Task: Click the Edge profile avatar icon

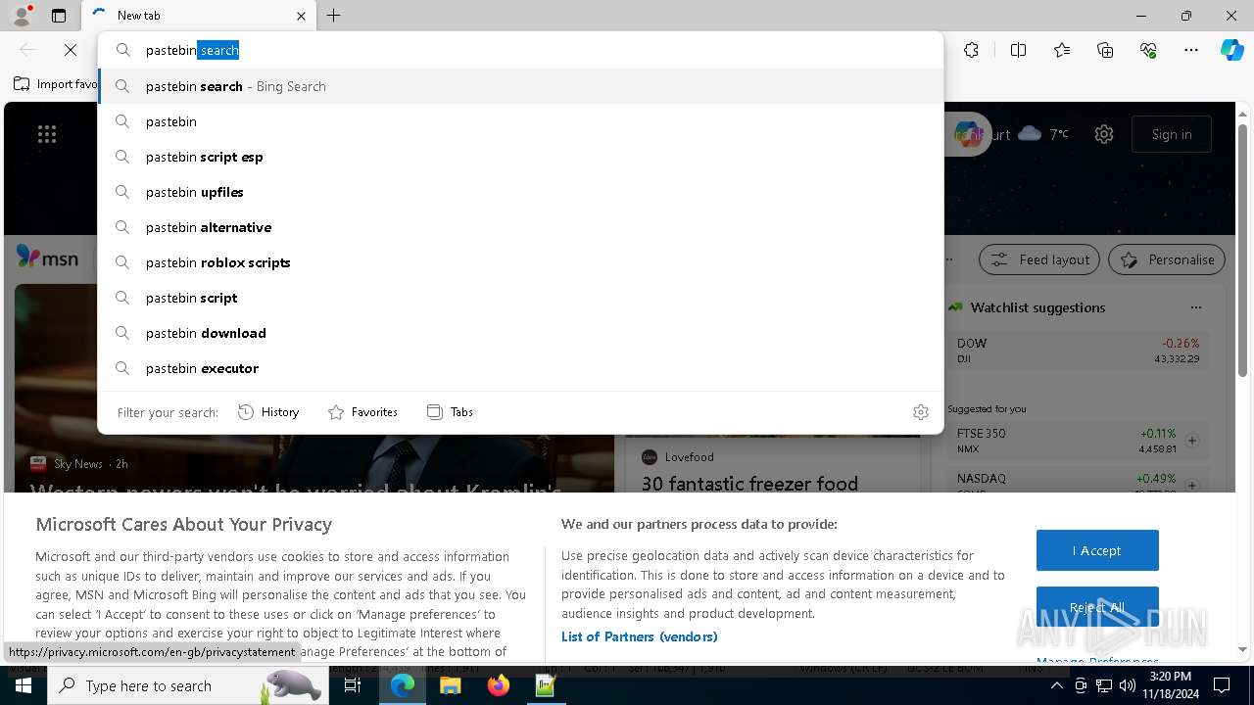Action: 22,15
